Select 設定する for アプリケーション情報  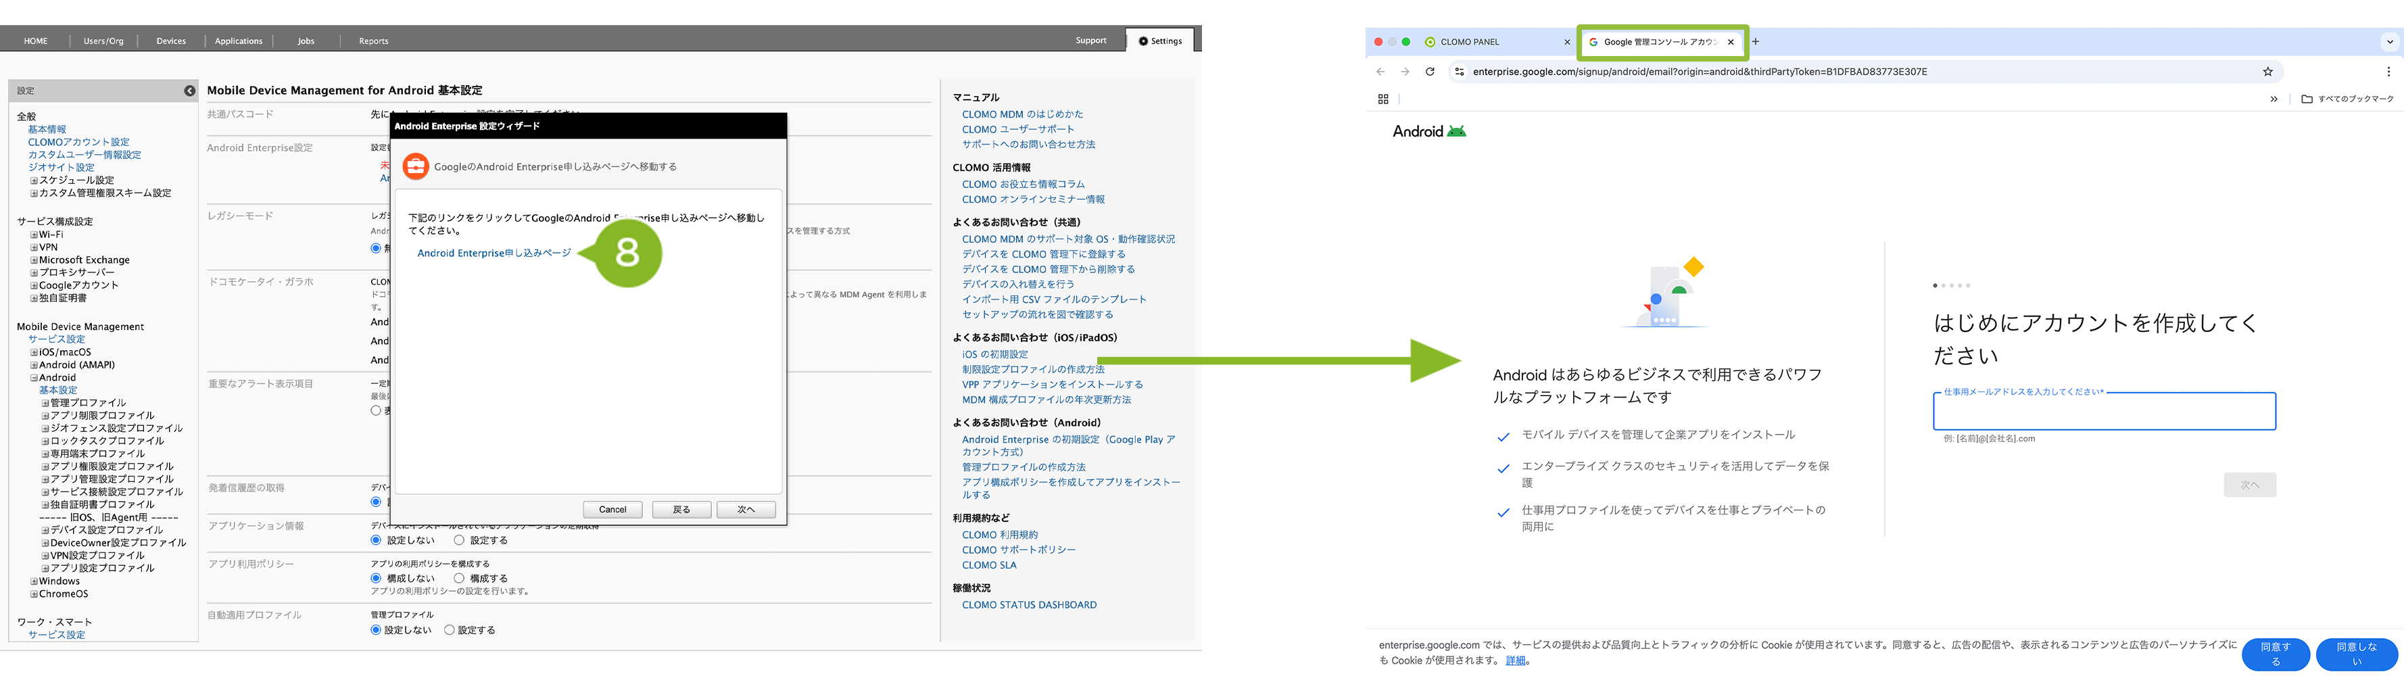click(459, 541)
